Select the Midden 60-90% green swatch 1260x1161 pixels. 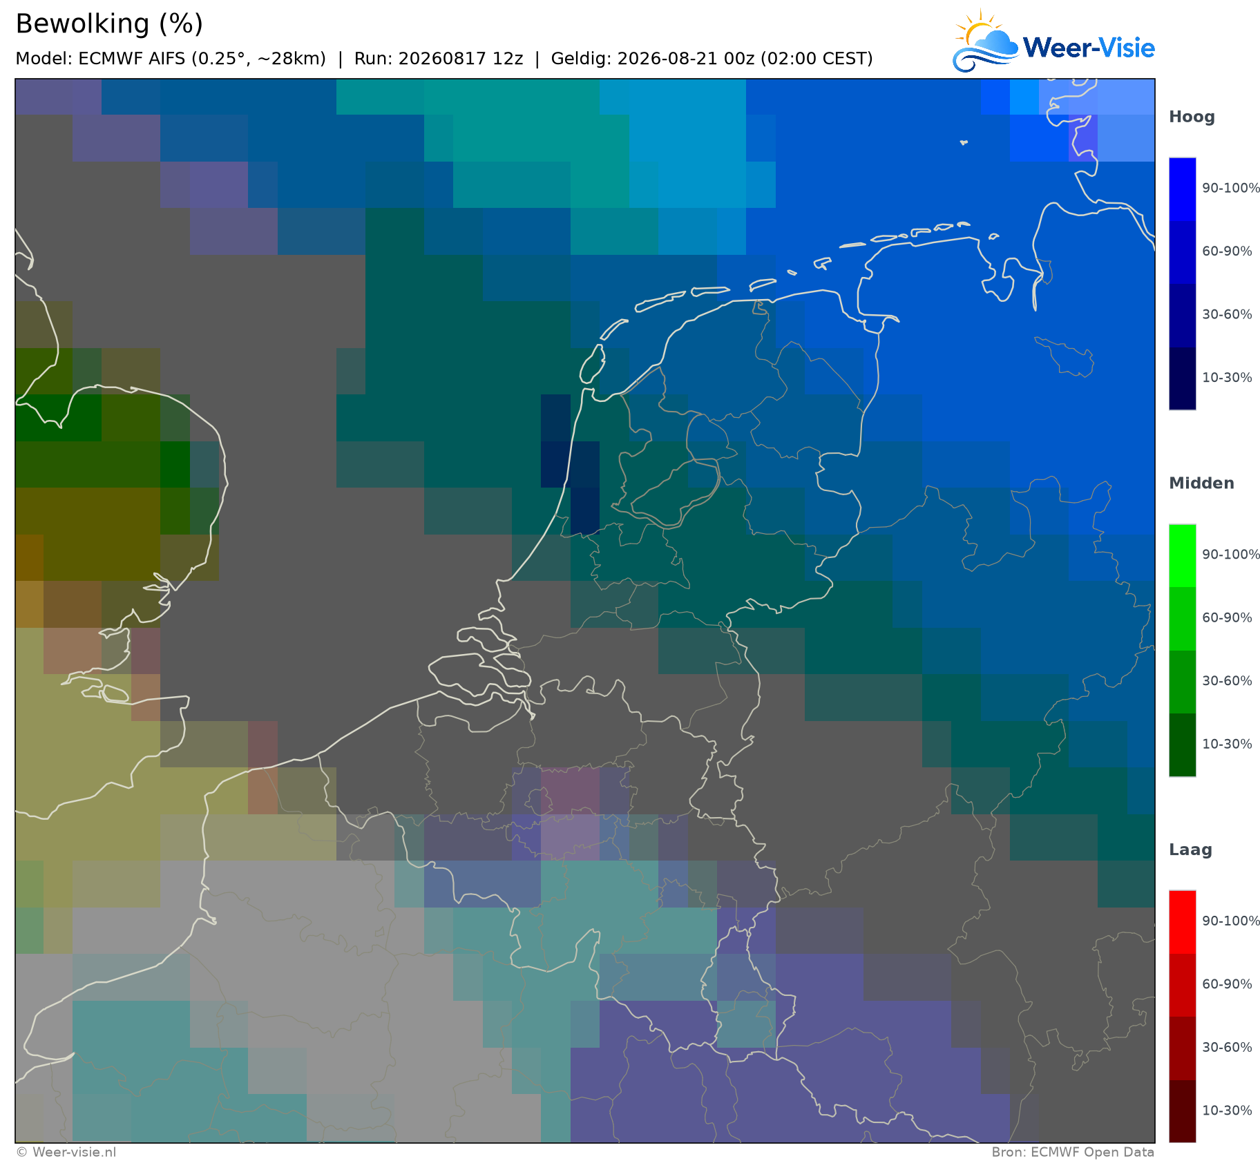point(1182,619)
